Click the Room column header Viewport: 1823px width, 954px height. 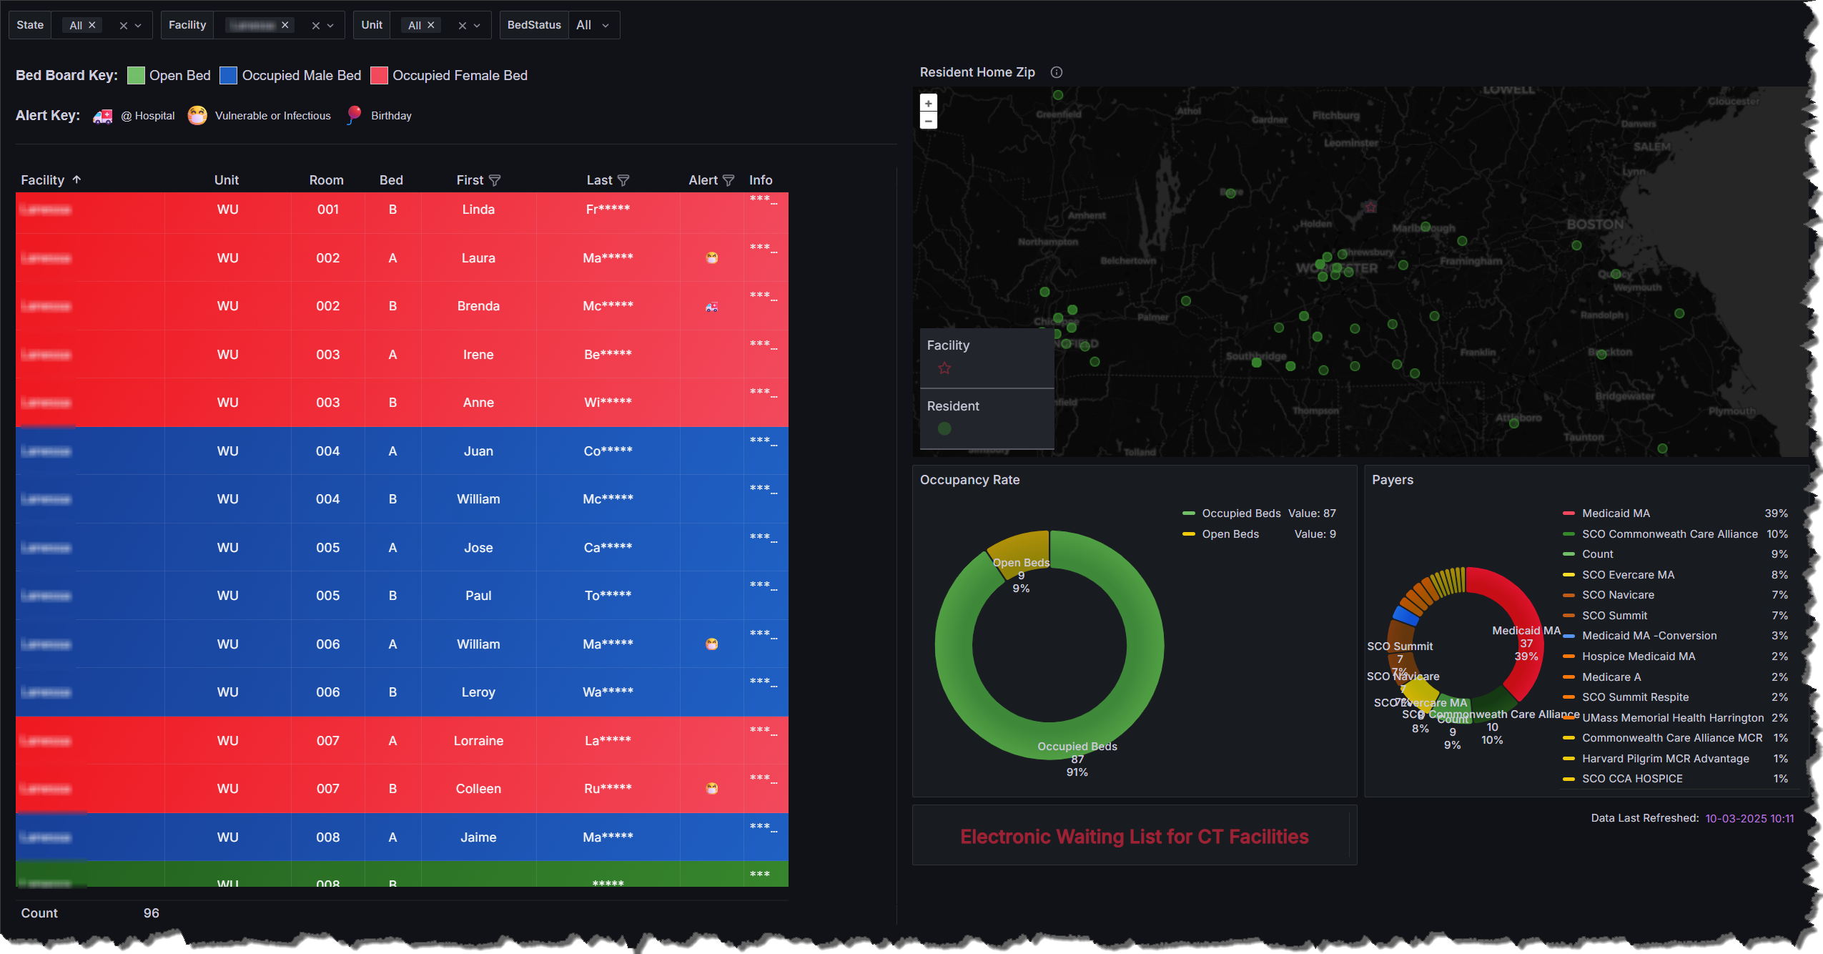[326, 180]
